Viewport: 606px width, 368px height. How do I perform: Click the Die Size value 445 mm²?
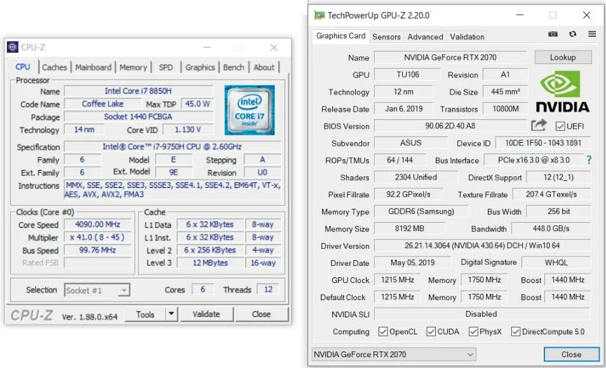pyautogui.click(x=505, y=91)
